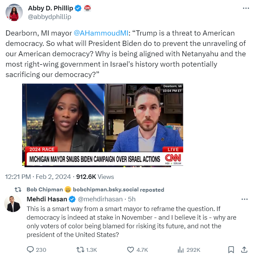Click Mehdi Hasan's verified badge
Viewport: 253px width, 258px height.
click(x=72, y=199)
